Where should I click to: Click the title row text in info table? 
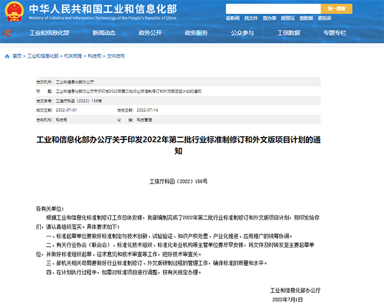[129, 91]
